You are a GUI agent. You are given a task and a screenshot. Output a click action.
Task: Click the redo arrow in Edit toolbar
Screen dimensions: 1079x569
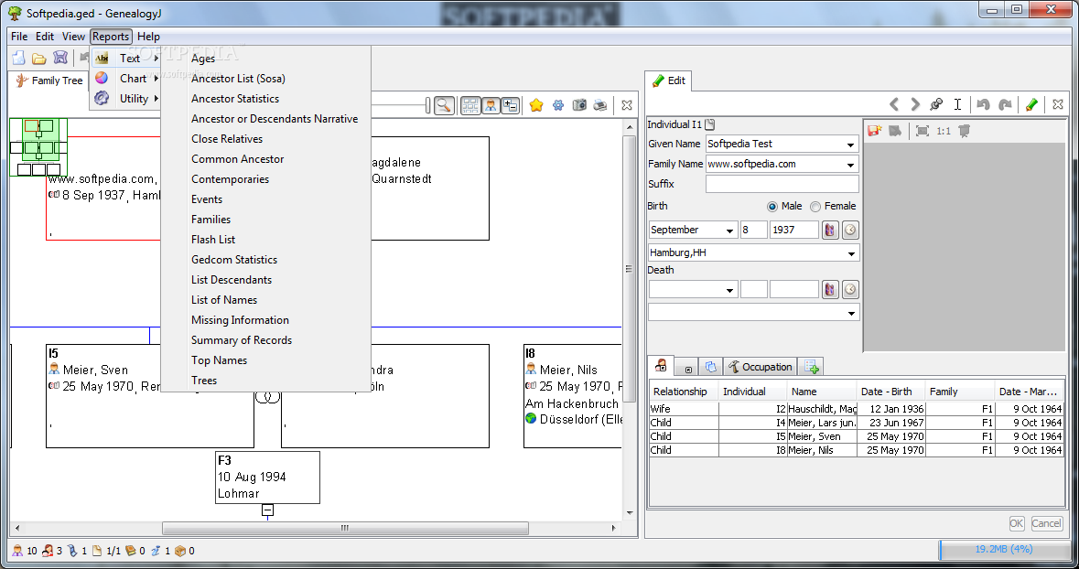click(x=1006, y=104)
